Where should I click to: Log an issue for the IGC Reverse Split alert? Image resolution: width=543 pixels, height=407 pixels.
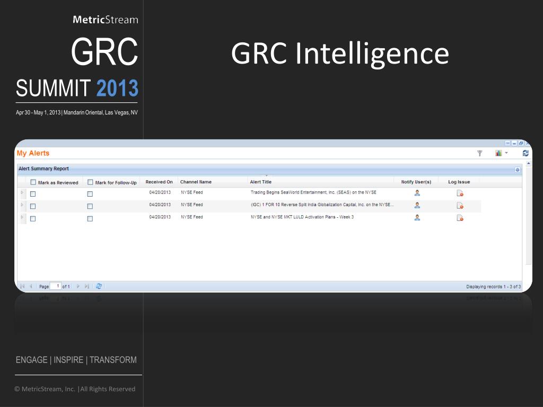point(460,206)
